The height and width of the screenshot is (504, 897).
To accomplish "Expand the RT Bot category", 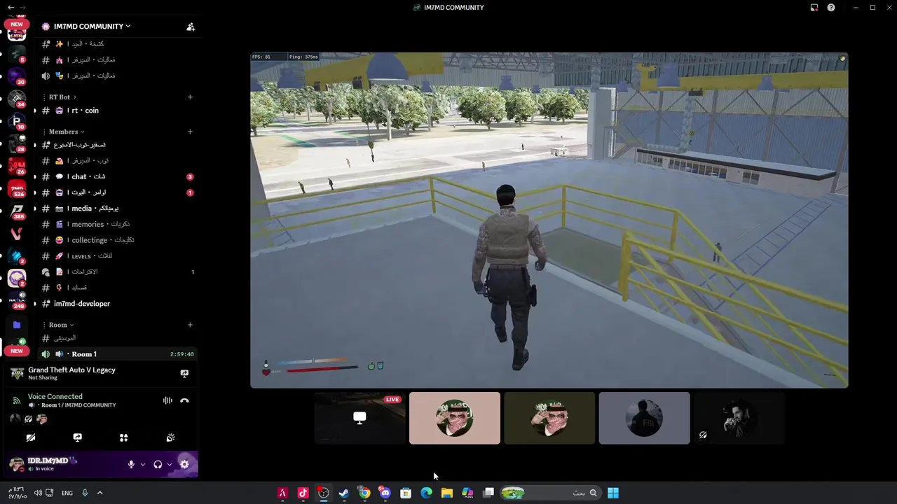I will tap(62, 97).
